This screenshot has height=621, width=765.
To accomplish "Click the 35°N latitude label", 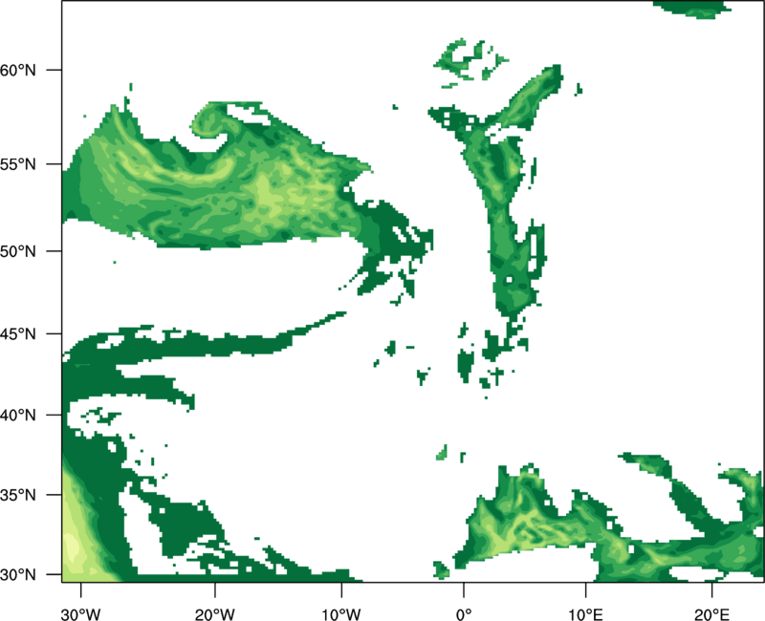I will [18, 495].
